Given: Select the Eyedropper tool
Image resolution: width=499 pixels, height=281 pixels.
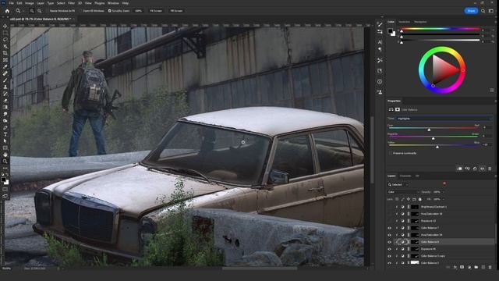Looking at the screenshot, I should click(5, 66).
